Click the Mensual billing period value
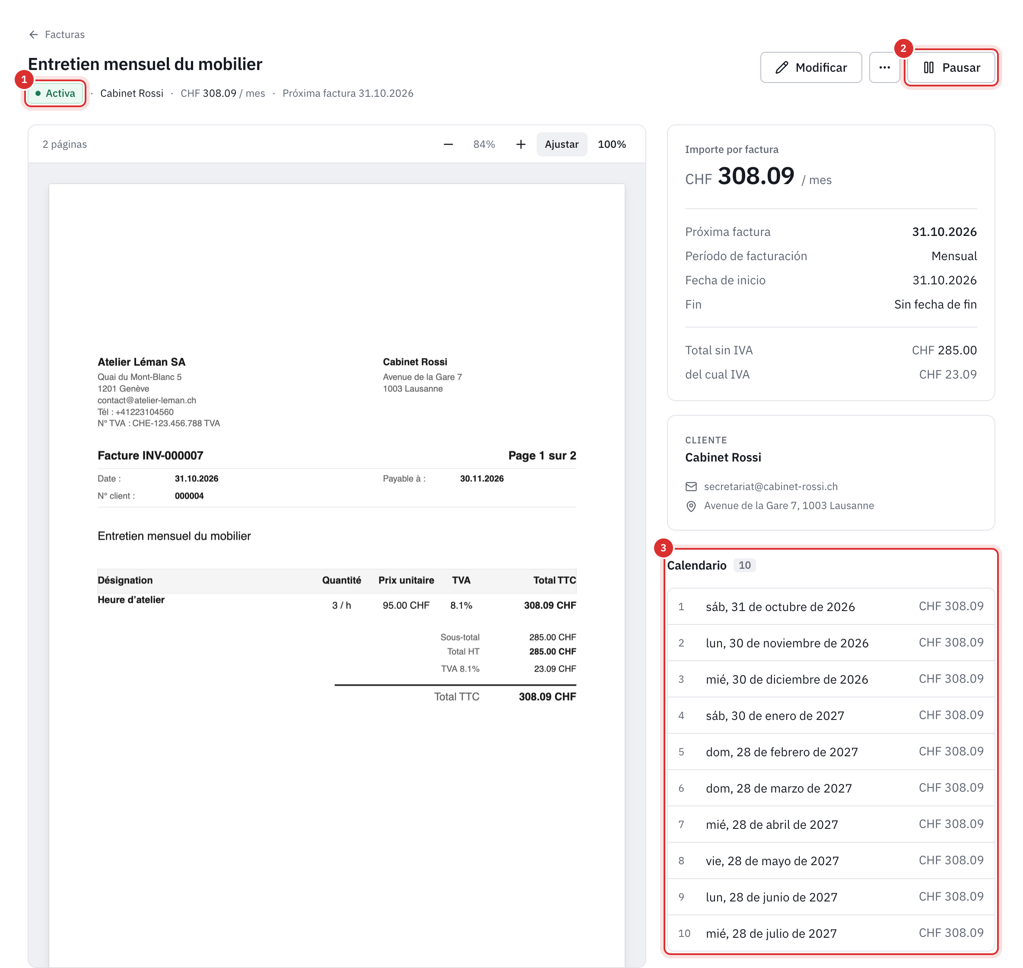 click(954, 256)
